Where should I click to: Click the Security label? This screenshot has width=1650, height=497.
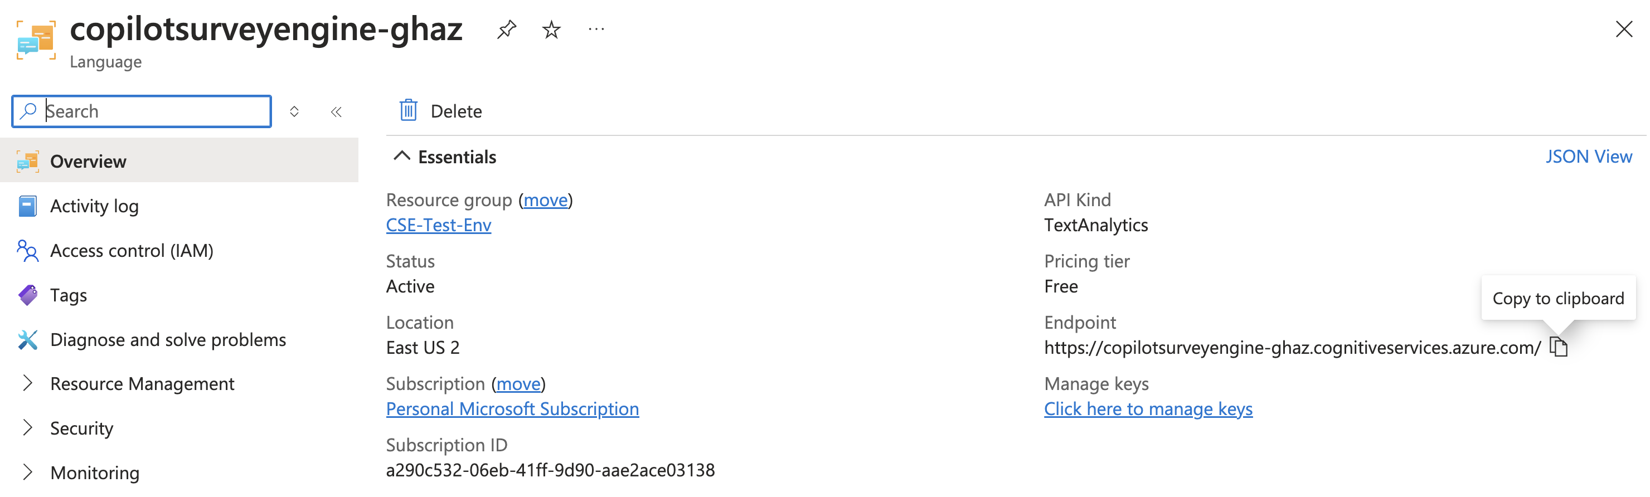pyautogui.click(x=82, y=428)
